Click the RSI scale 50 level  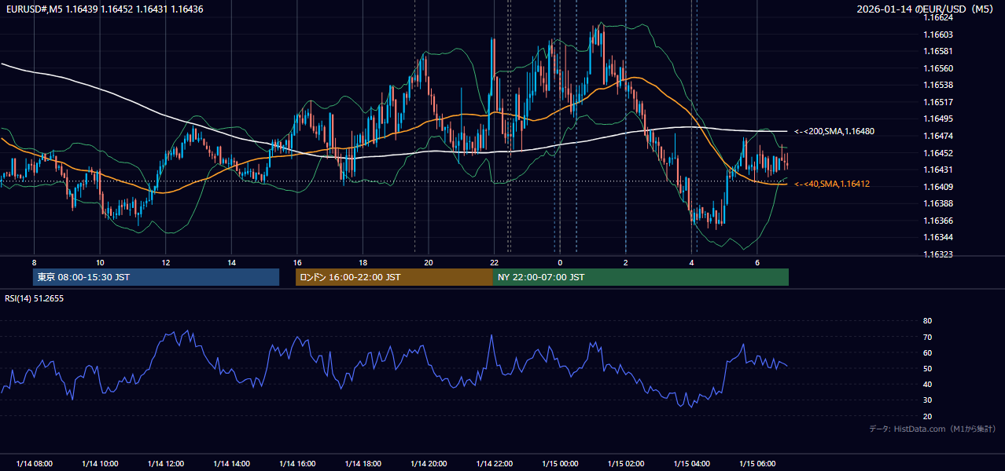point(927,368)
